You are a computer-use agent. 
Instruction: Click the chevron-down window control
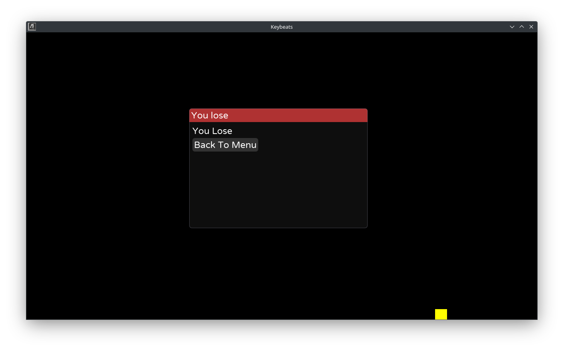coord(512,27)
